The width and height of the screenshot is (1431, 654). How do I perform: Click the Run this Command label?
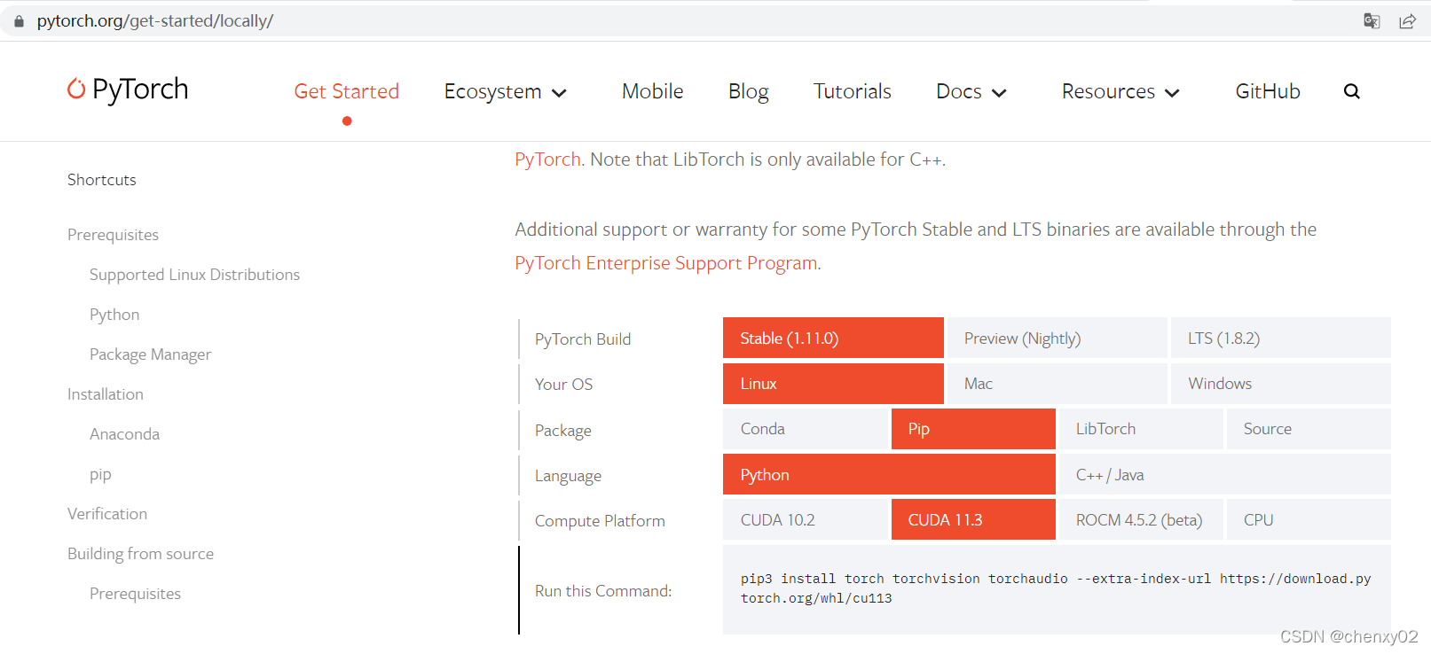603,591
